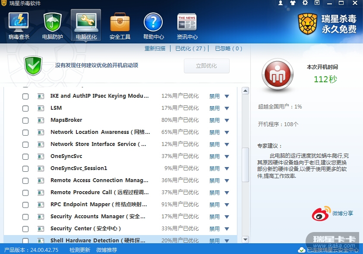Select the Network Store Interface Service checkbox
363x254 pixels.
pyautogui.click(x=25, y=145)
